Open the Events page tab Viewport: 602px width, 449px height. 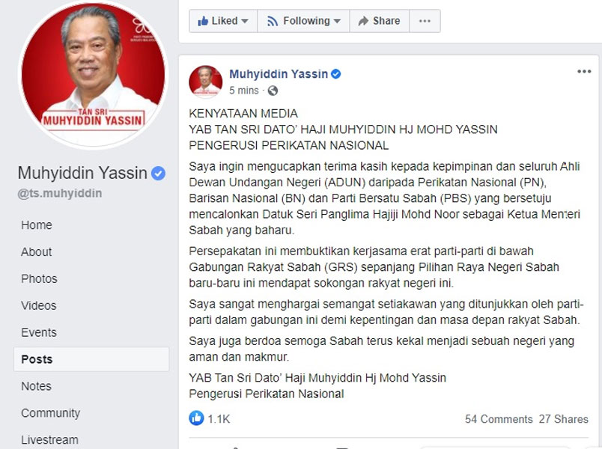pyautogui.click(x=39, y=332)
